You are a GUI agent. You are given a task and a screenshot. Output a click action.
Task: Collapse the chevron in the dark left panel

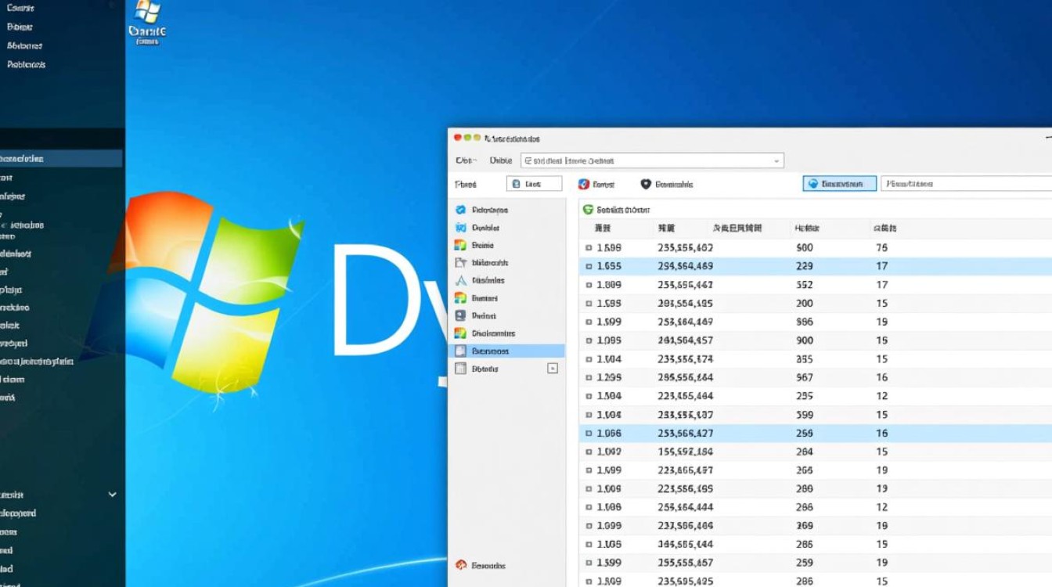point(111,495)
